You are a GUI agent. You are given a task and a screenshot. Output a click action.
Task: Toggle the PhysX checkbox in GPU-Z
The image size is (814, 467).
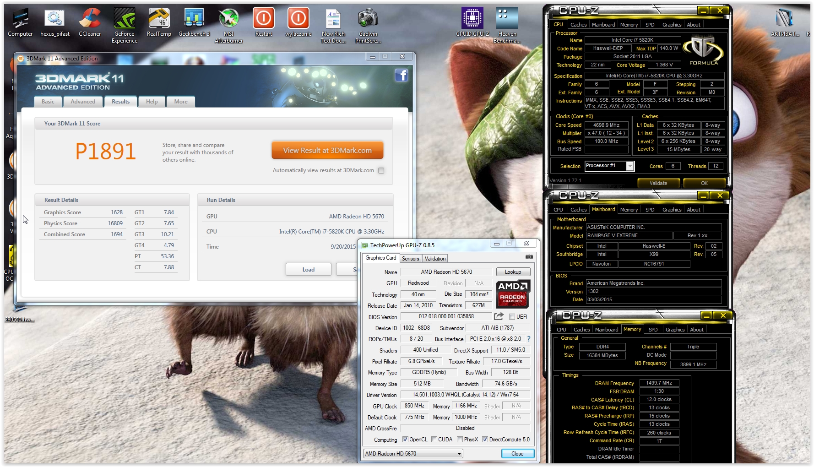460,440
